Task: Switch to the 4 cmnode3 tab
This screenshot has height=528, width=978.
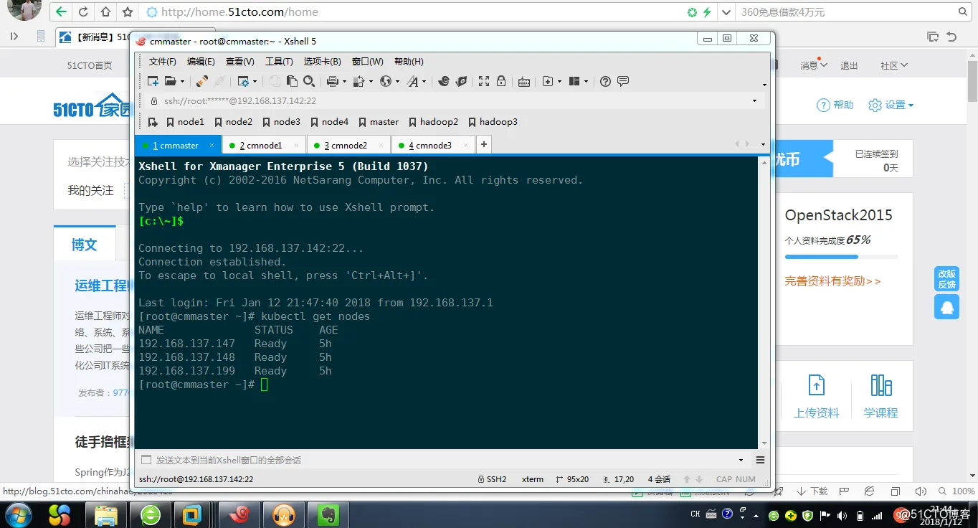Action: point(433,145)
